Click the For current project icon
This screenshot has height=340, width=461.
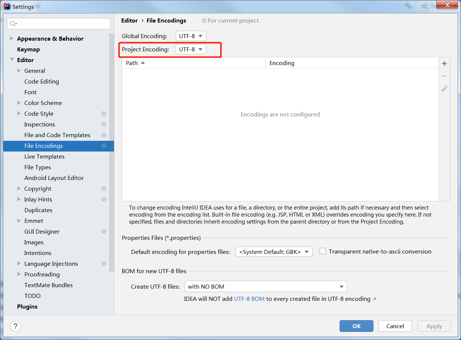click(204, 21)
